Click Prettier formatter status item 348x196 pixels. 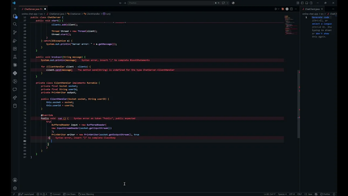tap(325, 194)
